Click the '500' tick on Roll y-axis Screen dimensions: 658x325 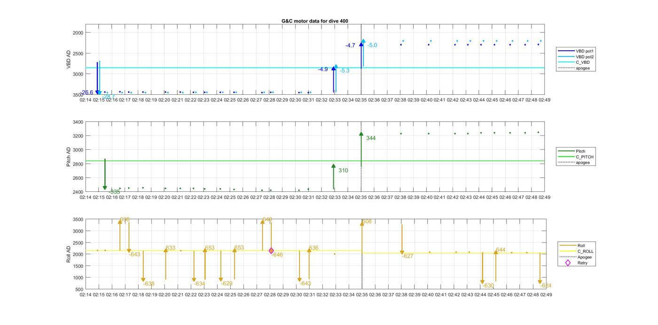click(x=79, y=289)
